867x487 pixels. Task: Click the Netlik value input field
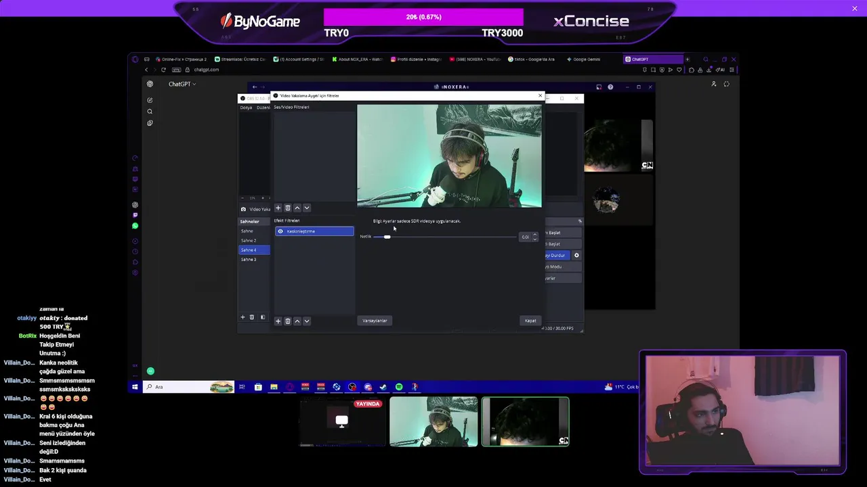[525, 237]
